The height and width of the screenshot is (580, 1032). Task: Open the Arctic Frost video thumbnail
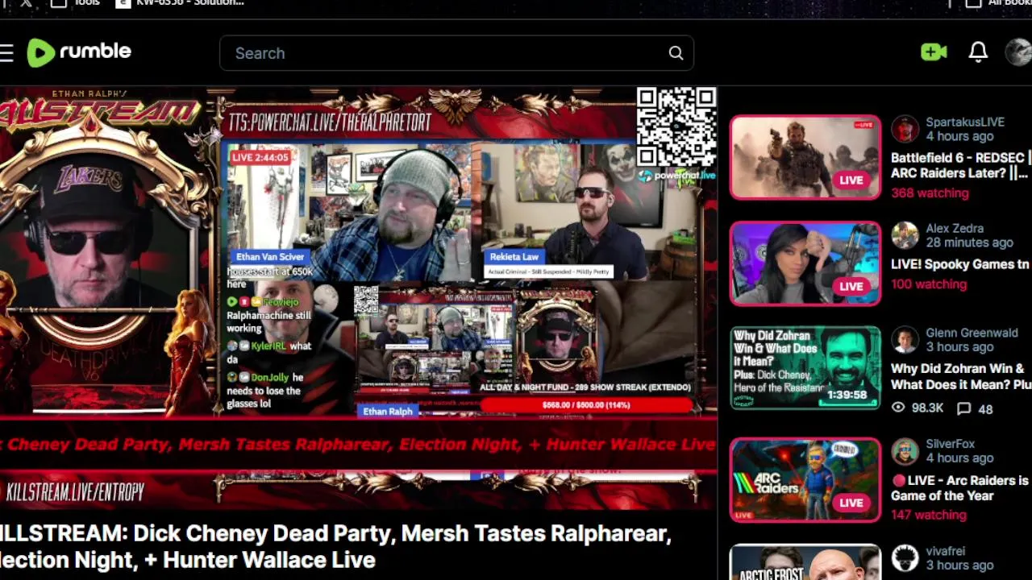[805, 562]
